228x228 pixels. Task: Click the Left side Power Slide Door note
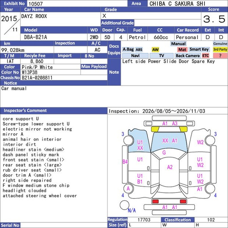pos(168,61)
